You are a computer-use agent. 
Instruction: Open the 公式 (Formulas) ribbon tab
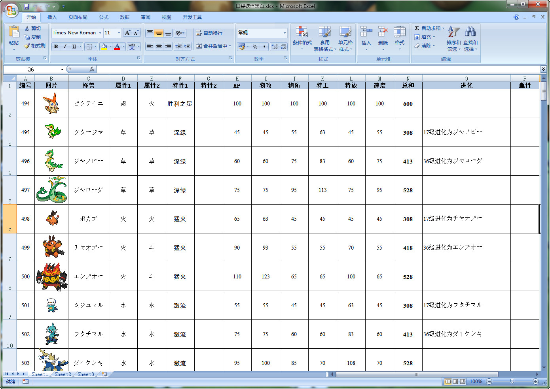pos(104,17)
